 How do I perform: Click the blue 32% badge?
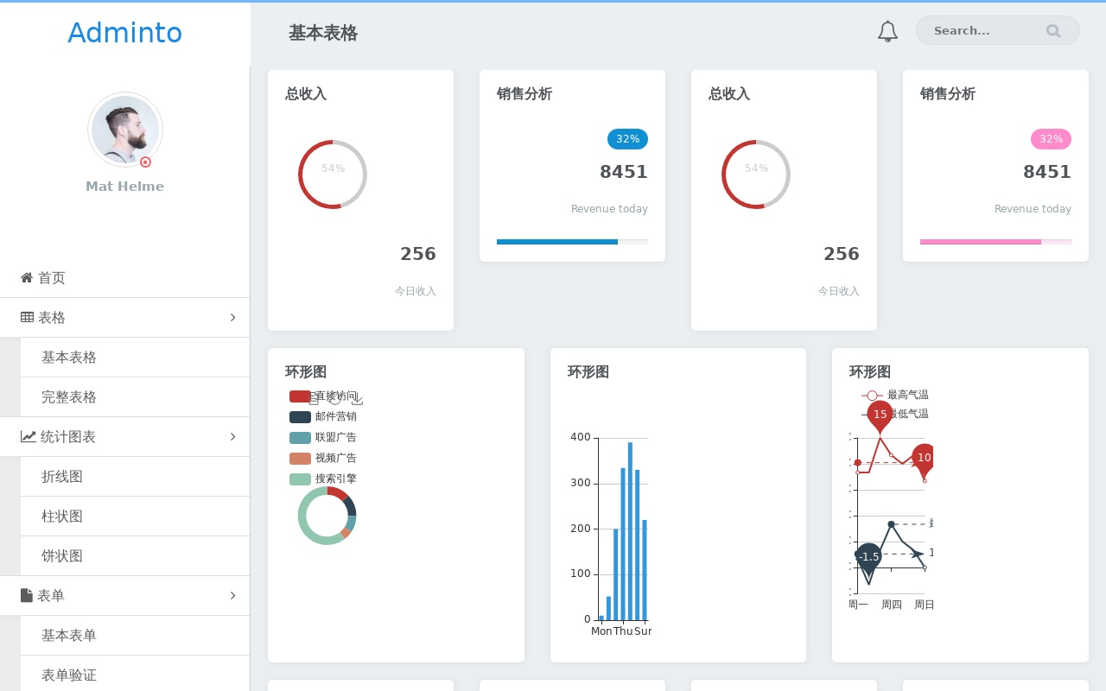click(627, 139)
